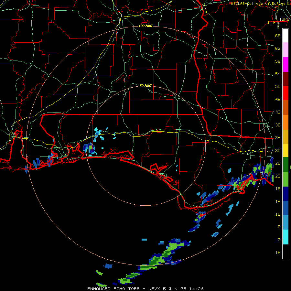This screenshot has width=291, height=291.
Task: Click the "14" value on the scale
Action: pyautogui.click(x=278, y=201)
